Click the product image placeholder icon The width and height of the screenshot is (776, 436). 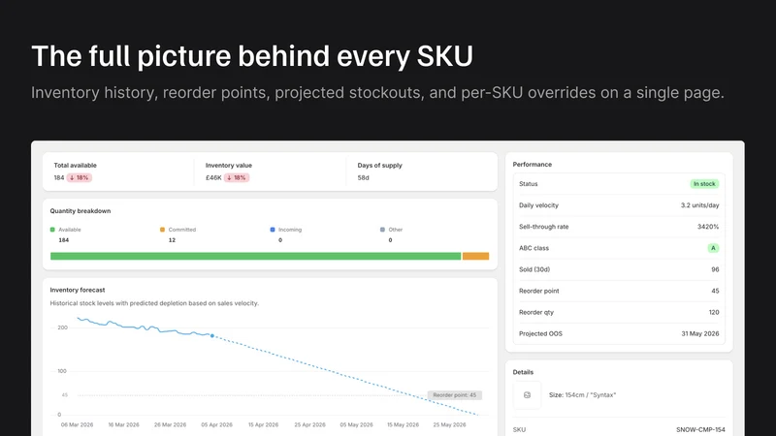pyautogui.click(x=527, y=395)
